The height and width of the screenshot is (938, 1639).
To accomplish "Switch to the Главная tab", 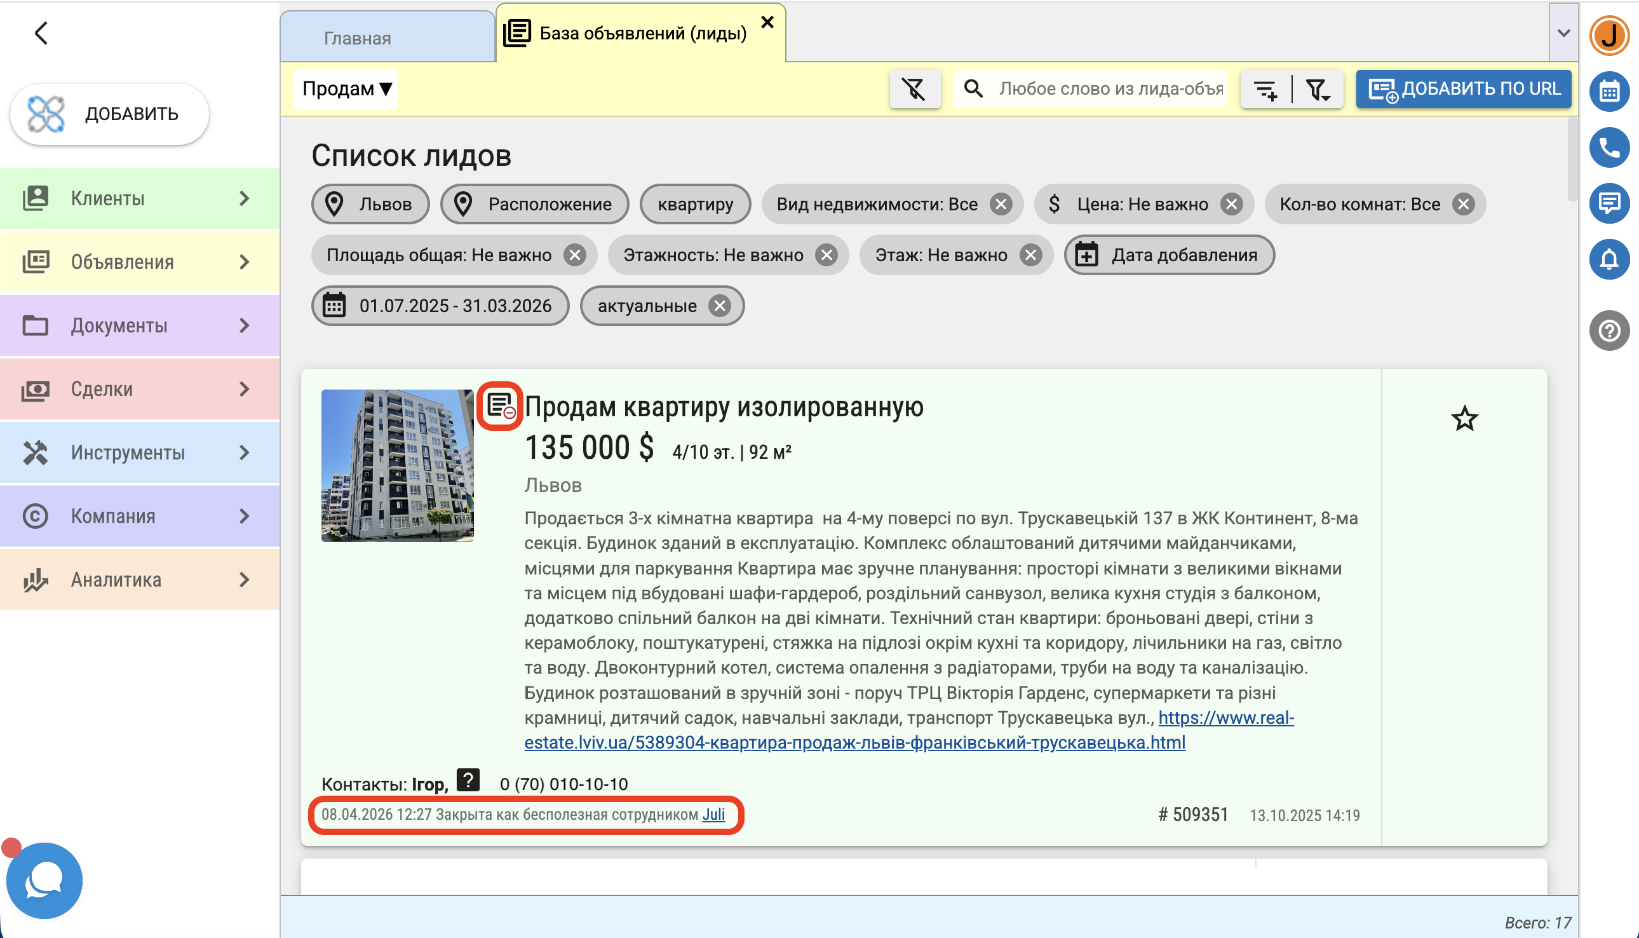I will pyautogui.click(x=358, y=38).
